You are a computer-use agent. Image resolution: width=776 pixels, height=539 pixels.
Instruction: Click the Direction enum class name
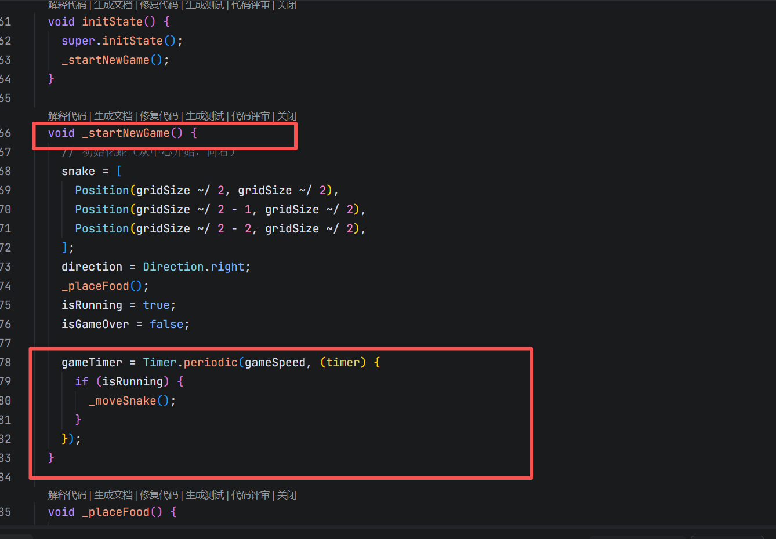pos(173,267)
